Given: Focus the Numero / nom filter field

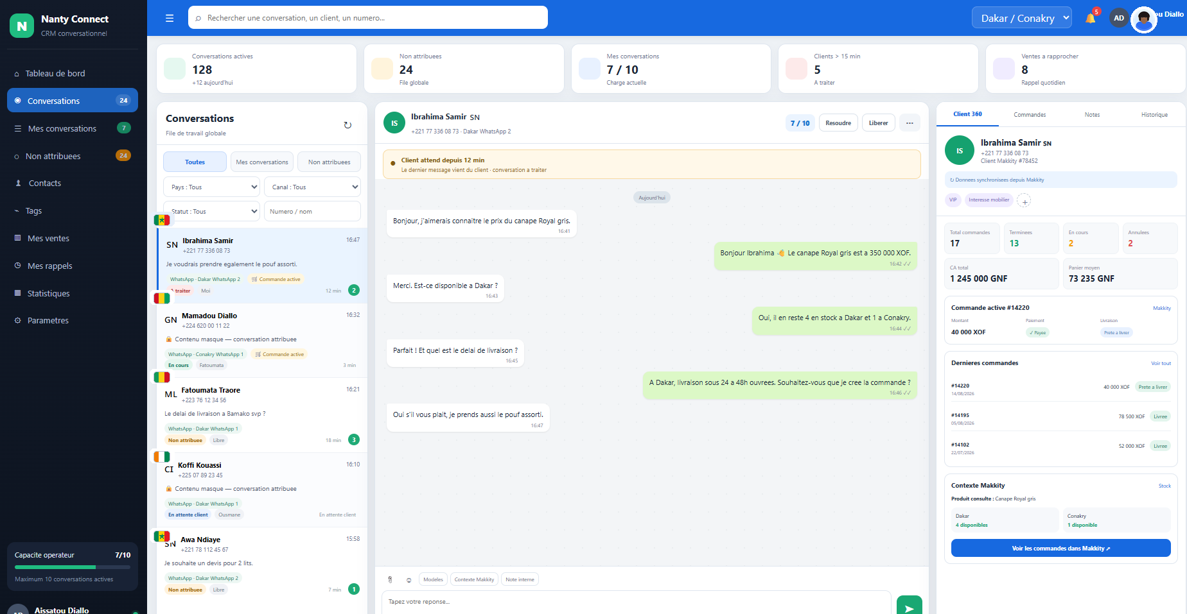Looking at the screenshot, I should 312,211.
